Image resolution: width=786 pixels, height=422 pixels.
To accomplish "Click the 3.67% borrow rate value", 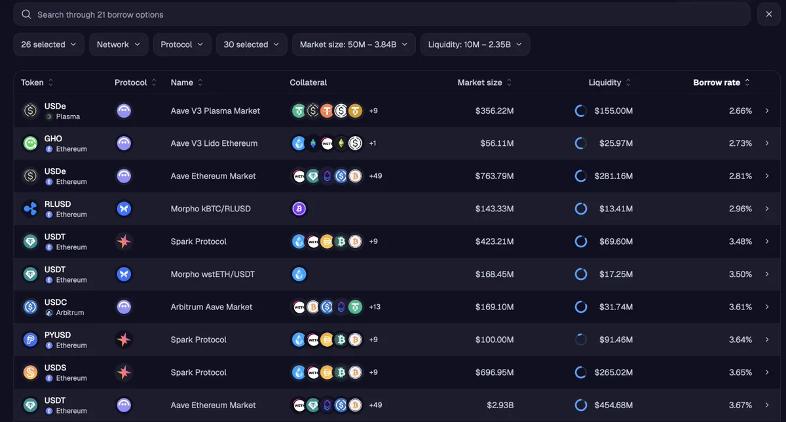I will (x=740, y=405).
